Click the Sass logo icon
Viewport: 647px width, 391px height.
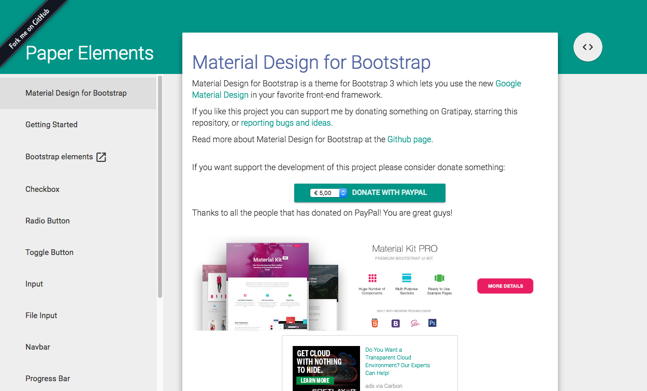click(x=414, y=323)
